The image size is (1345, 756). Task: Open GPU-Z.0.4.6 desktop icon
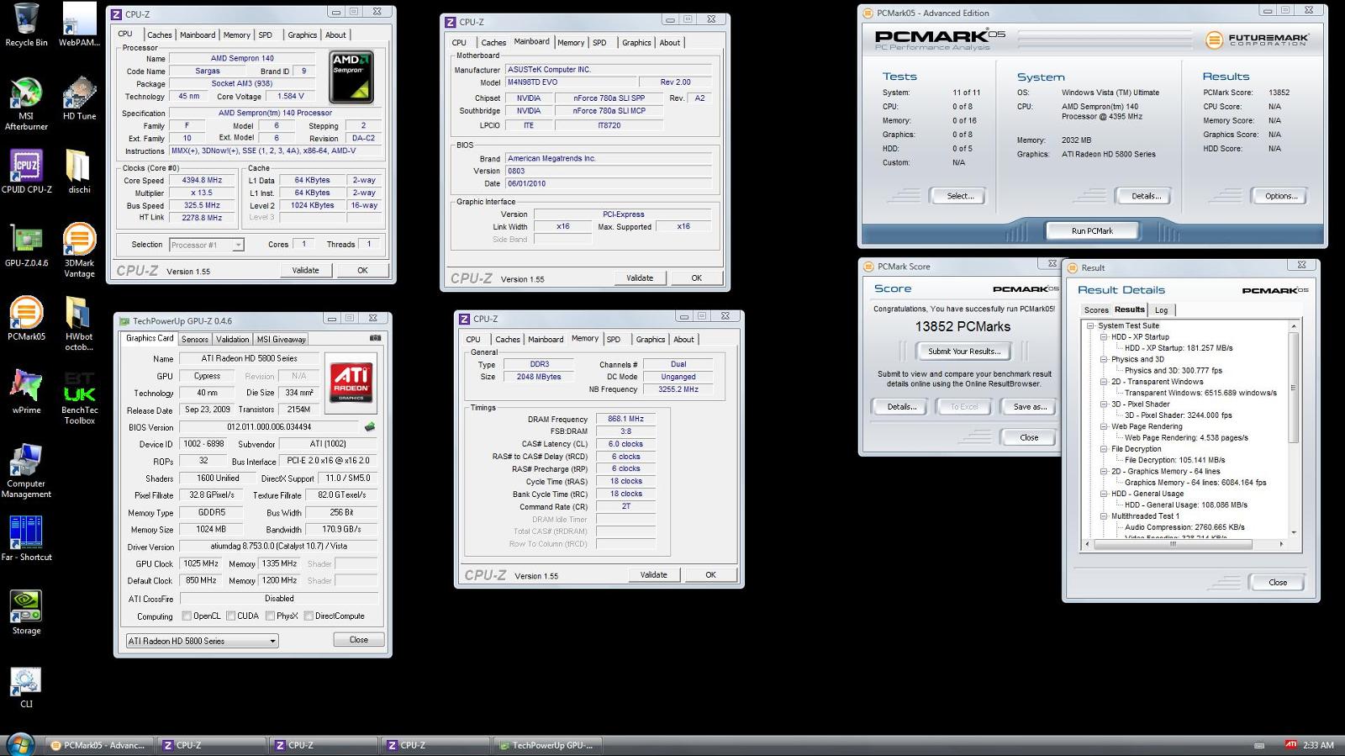tap(26, 245)
